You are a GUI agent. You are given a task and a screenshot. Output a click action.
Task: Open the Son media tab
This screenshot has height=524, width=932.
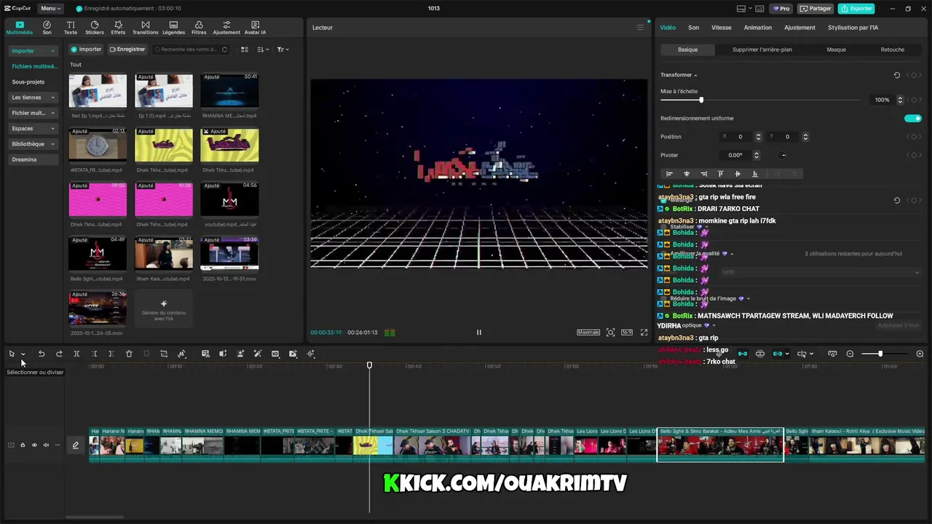tap(47, 28)
